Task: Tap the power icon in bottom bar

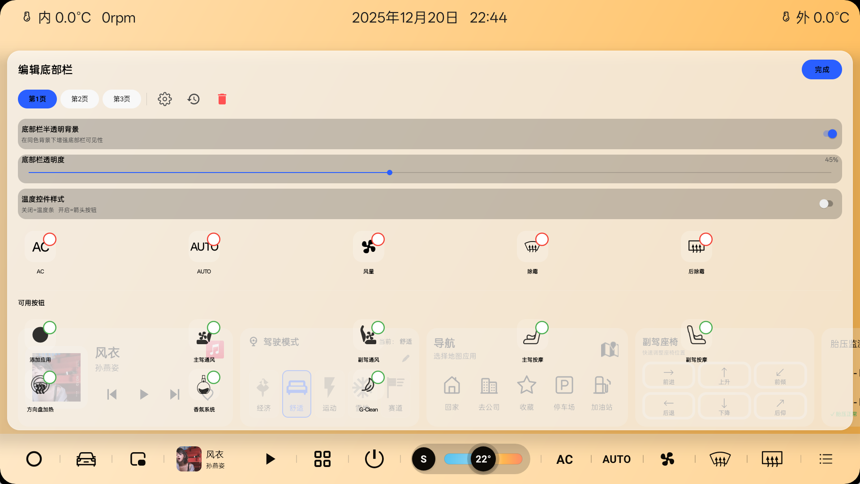Action: coord(374,459)
